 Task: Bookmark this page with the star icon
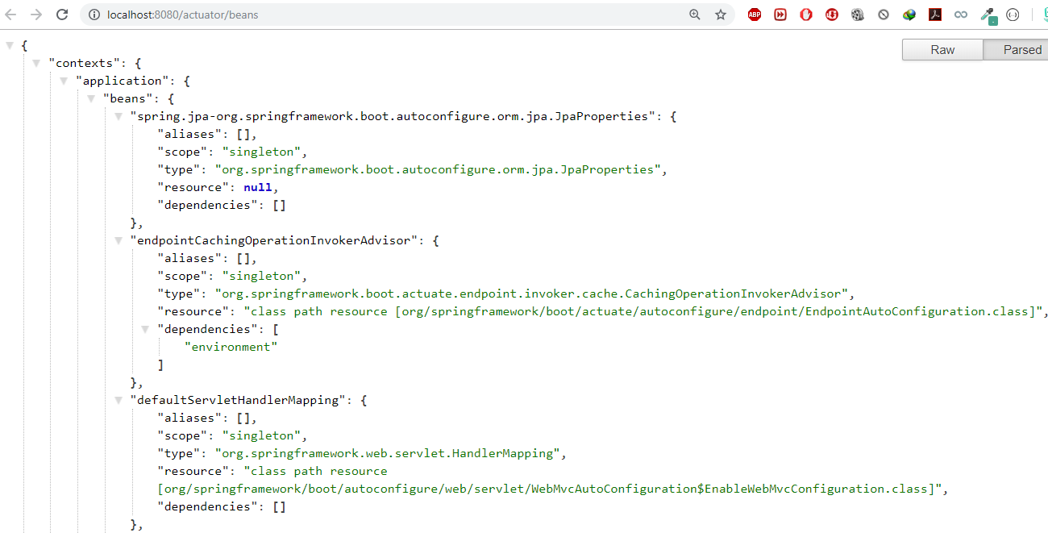click(720, 15)
